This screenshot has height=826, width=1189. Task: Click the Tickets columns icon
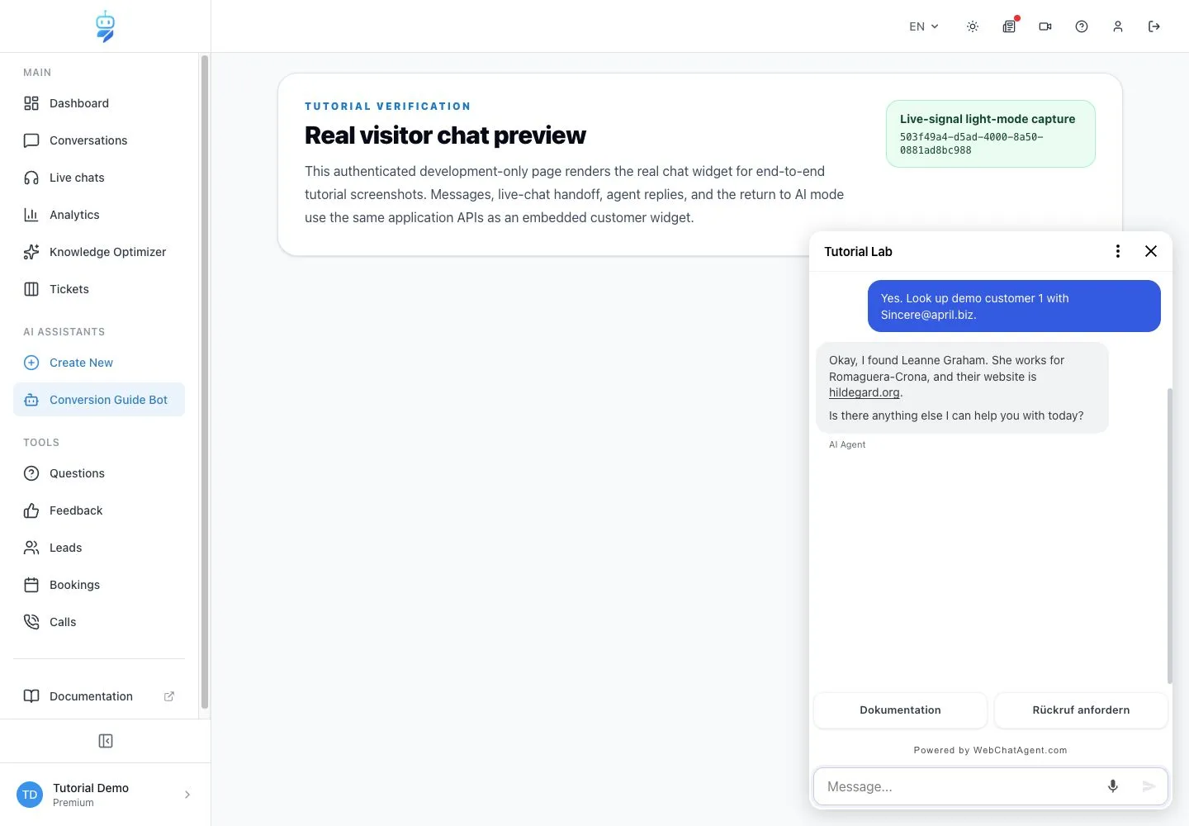(x=31, y=289)
